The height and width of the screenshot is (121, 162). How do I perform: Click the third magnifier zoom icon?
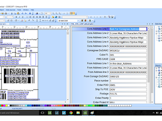60,13
